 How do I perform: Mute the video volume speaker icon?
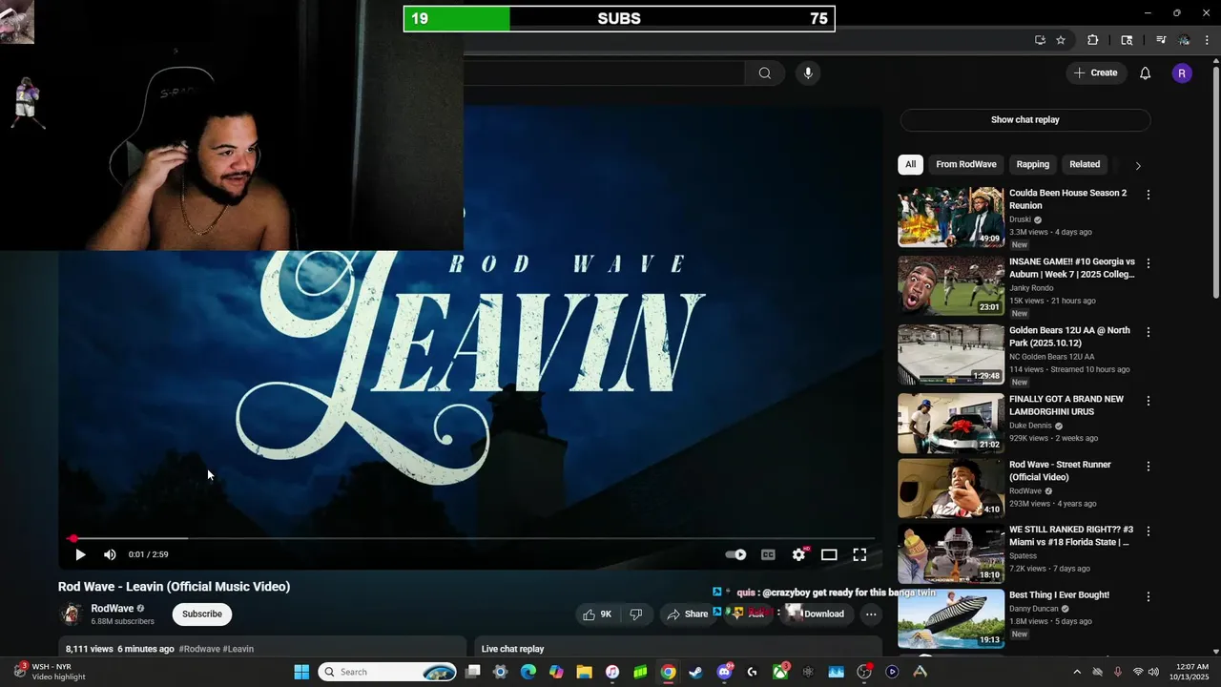[110, 554]
